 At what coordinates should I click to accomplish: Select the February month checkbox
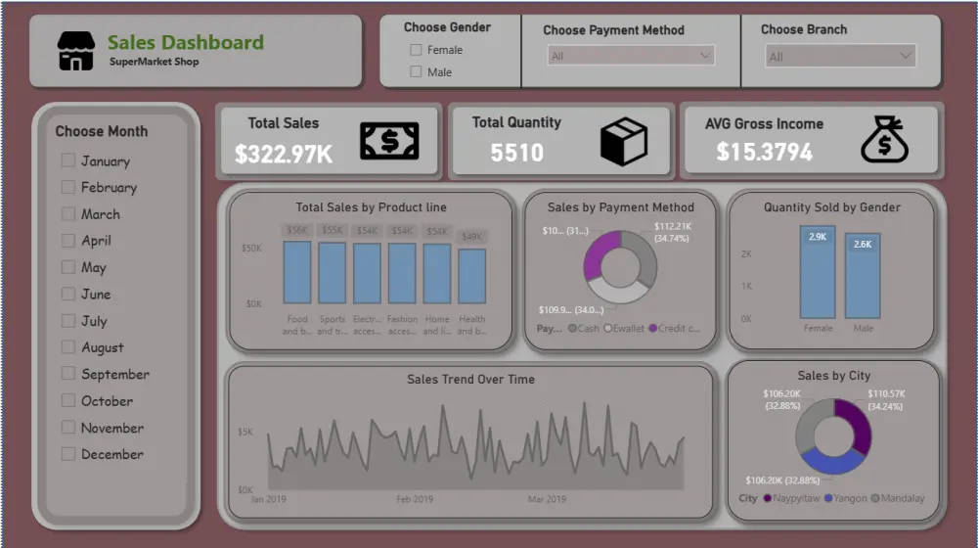pos(68,187)
